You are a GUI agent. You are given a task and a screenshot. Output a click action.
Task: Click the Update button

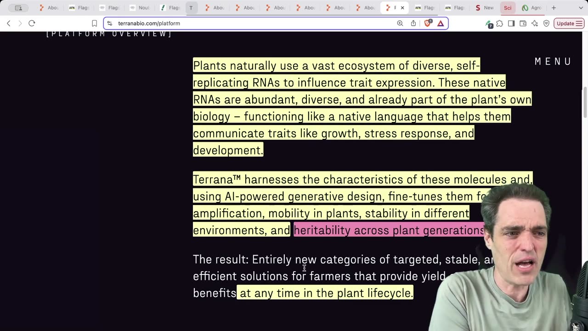565,23
